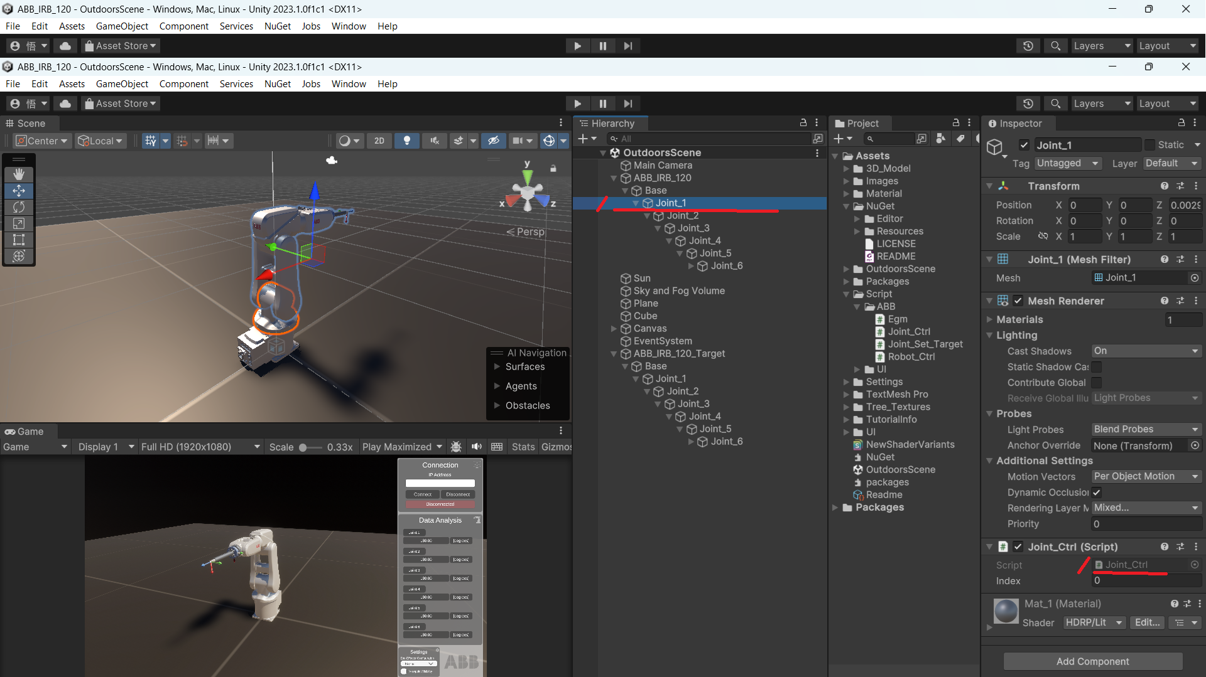
Task: Toggle 2D view mode in Scene
Action: click(379, 141)
